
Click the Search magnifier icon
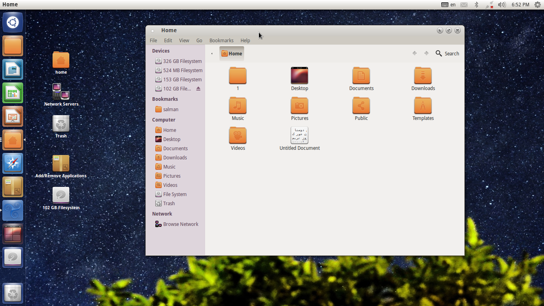439,53
